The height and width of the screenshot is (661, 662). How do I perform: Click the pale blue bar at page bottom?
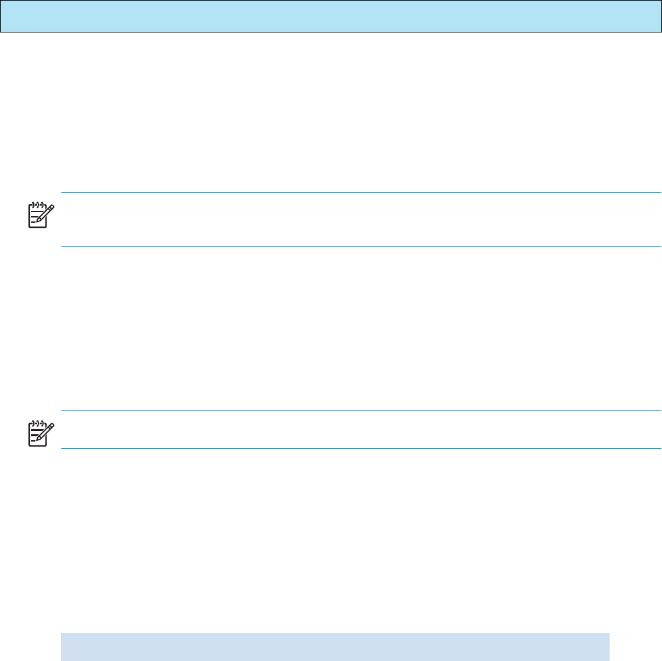[335, 646]
